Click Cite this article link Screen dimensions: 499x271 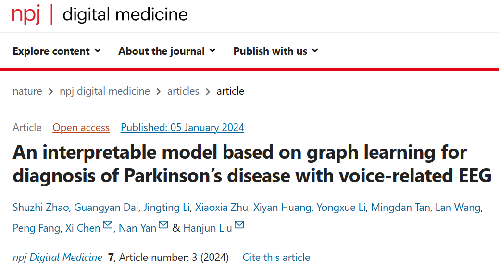[276, 258]
